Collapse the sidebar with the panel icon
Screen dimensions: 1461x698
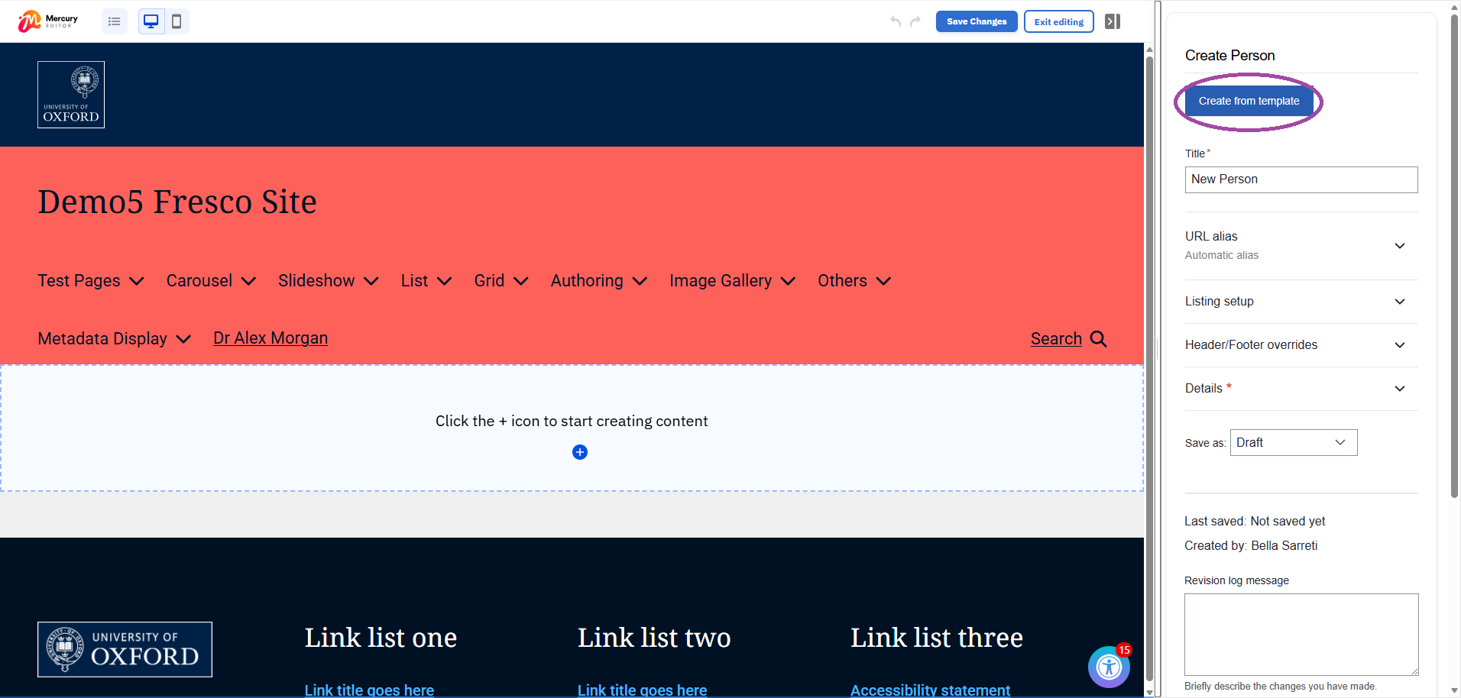[x=1112, y=21]
